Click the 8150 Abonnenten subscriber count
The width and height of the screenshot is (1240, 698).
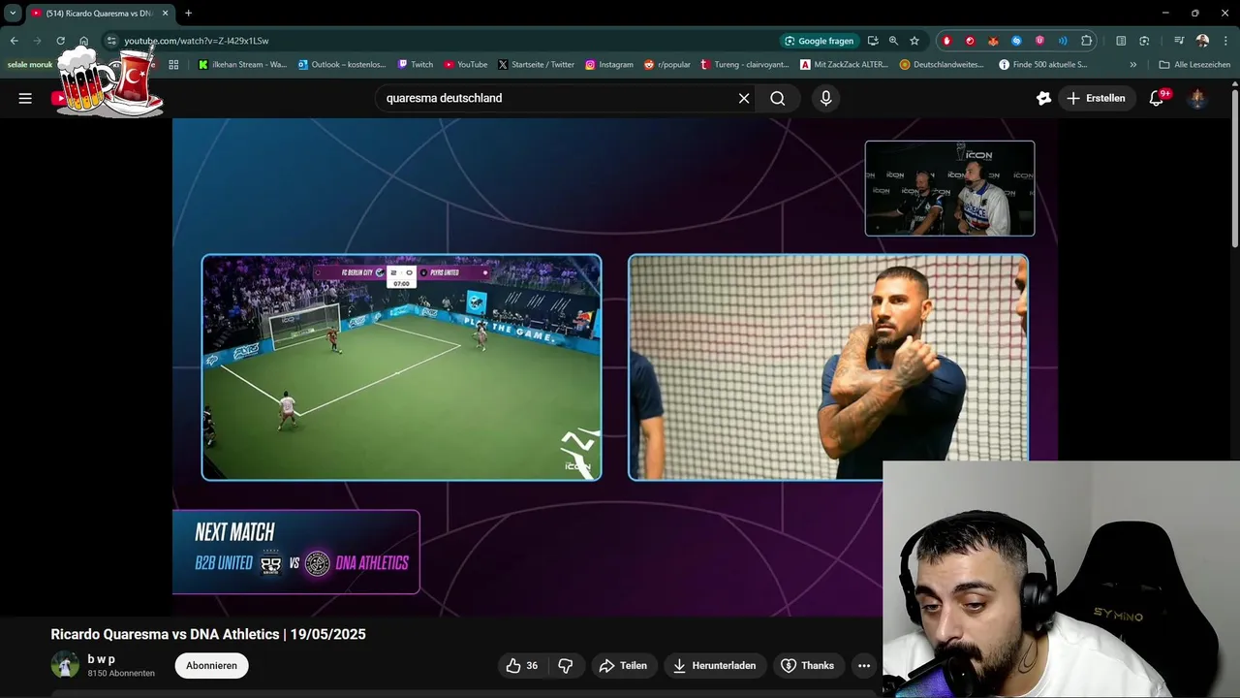121,673
